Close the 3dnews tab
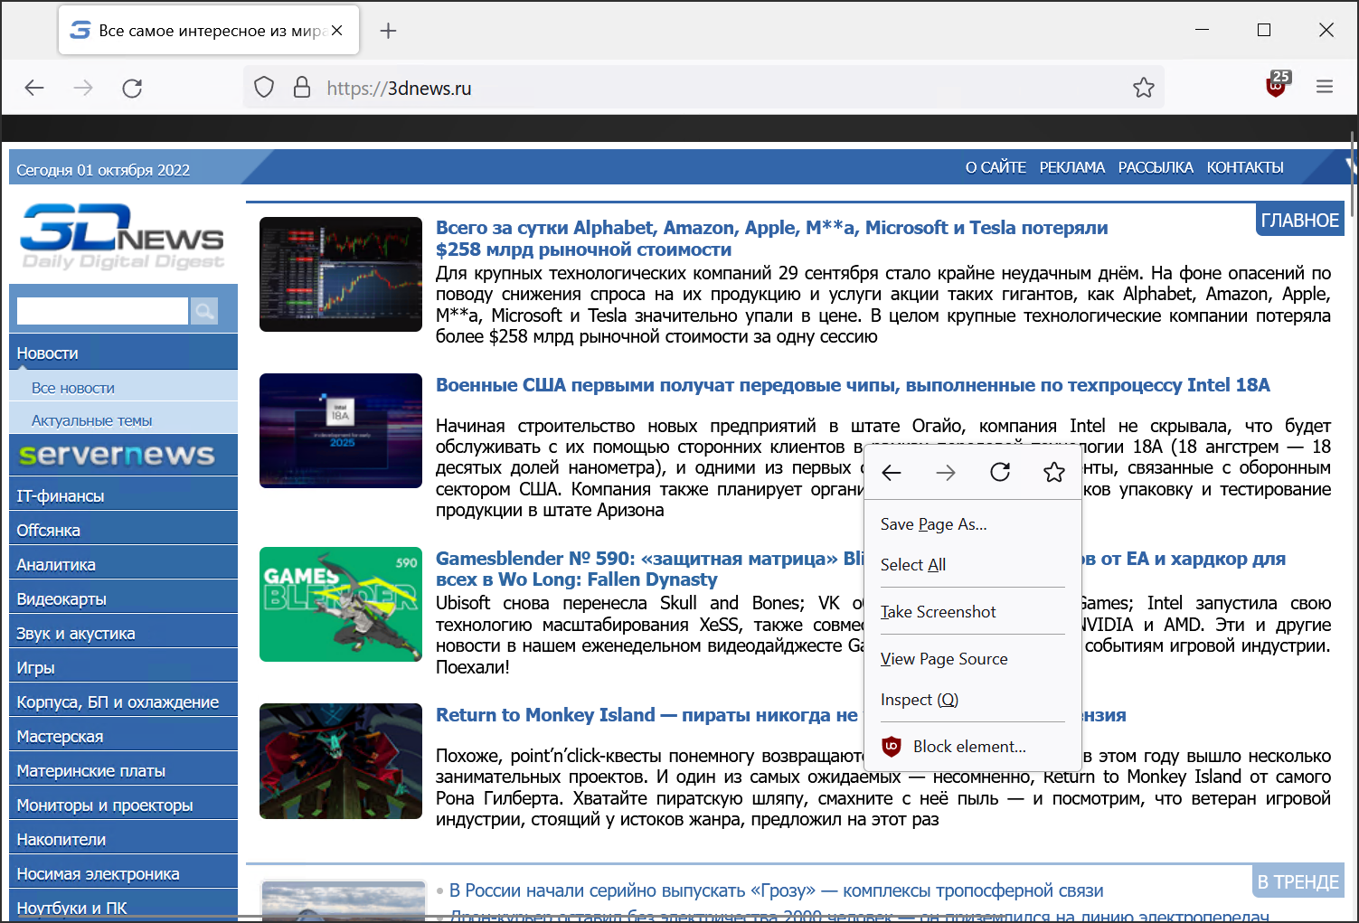The image size is (1359, 923). coord(336,31)
